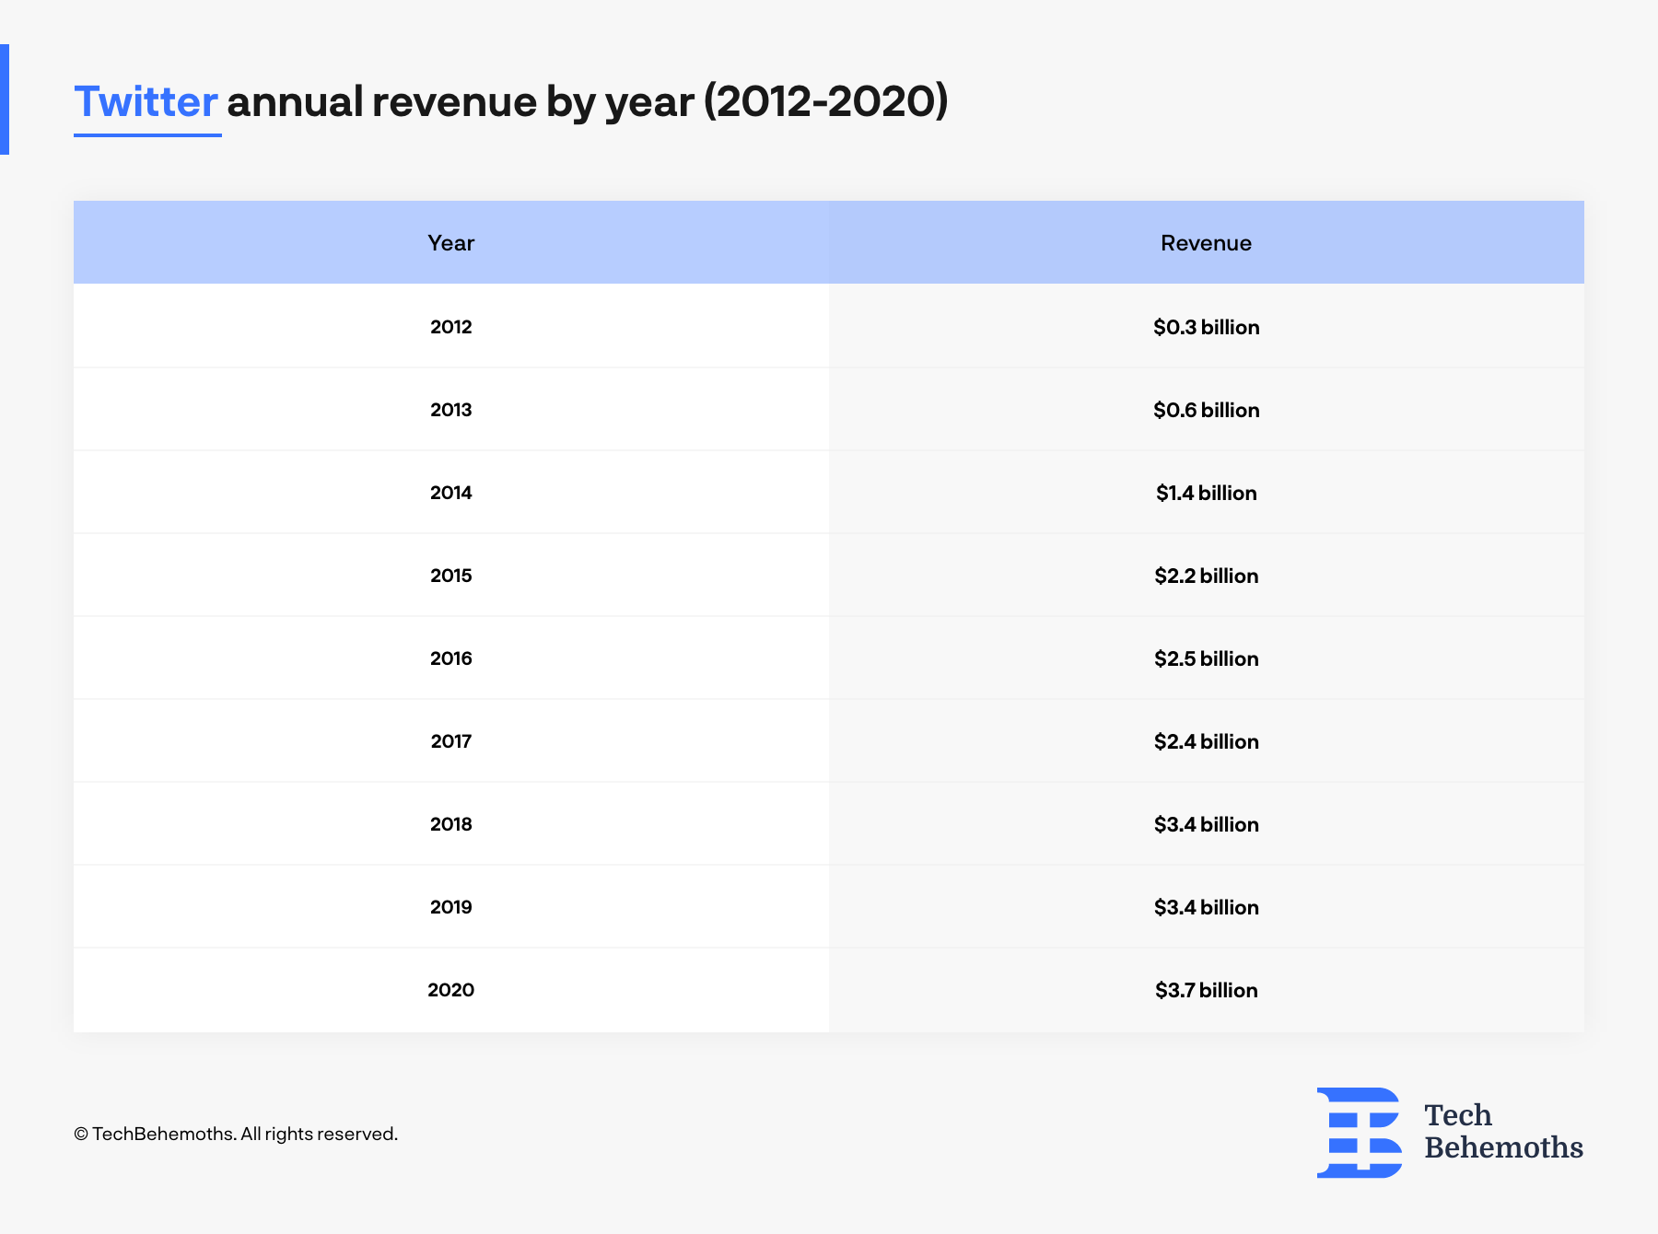Click the $2.5 billion revenue value
This screenshot has height=1234, width=1658.
click(1207, 658)
